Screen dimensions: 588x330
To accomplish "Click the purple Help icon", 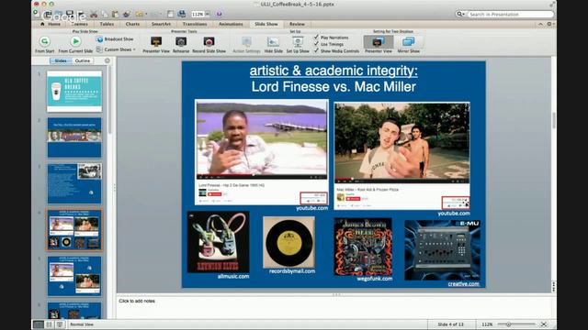I will [219, 15].
